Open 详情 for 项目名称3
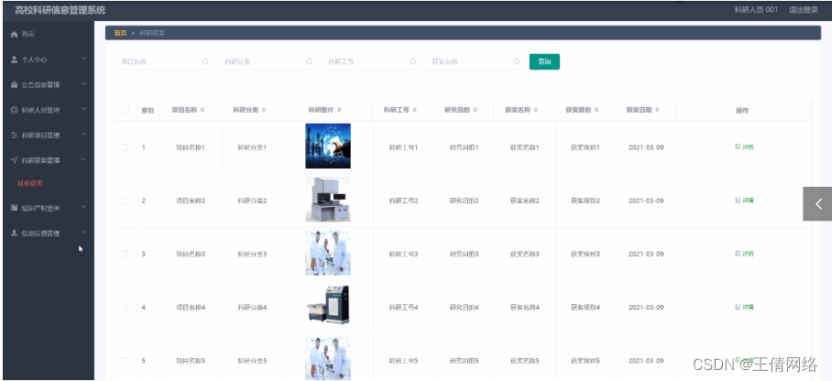The height and width of the screenshot is (381, 832). point(744,255)
